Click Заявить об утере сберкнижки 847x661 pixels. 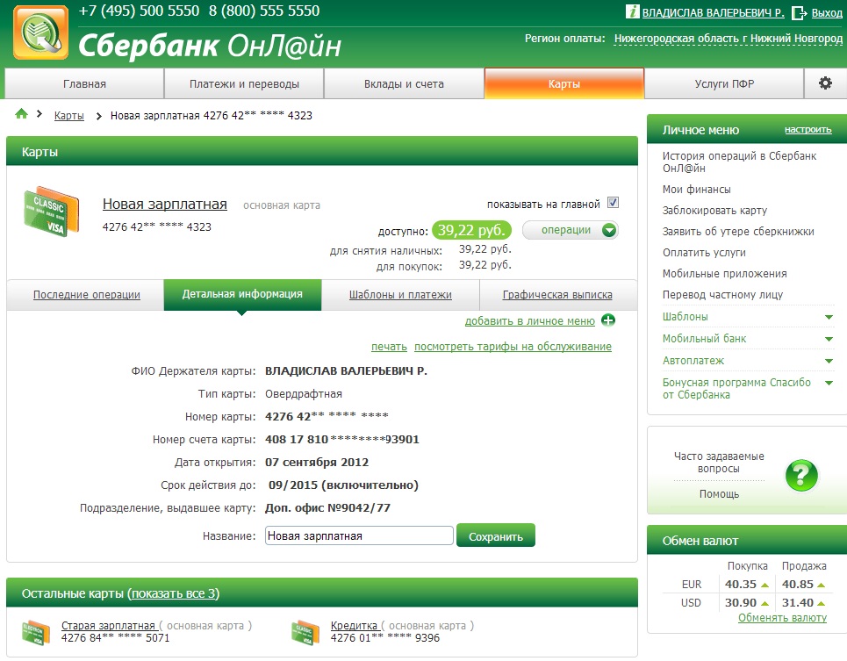pyautogui.click(x=738, y=232)
